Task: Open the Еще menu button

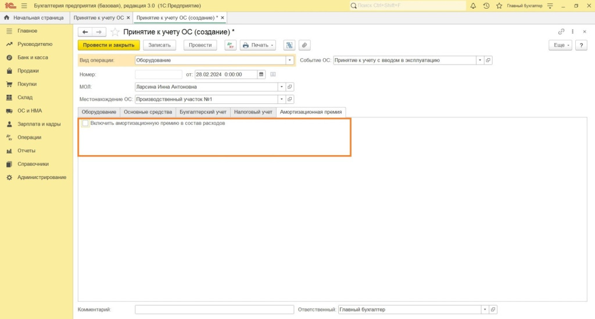Action: pos(560,45)
